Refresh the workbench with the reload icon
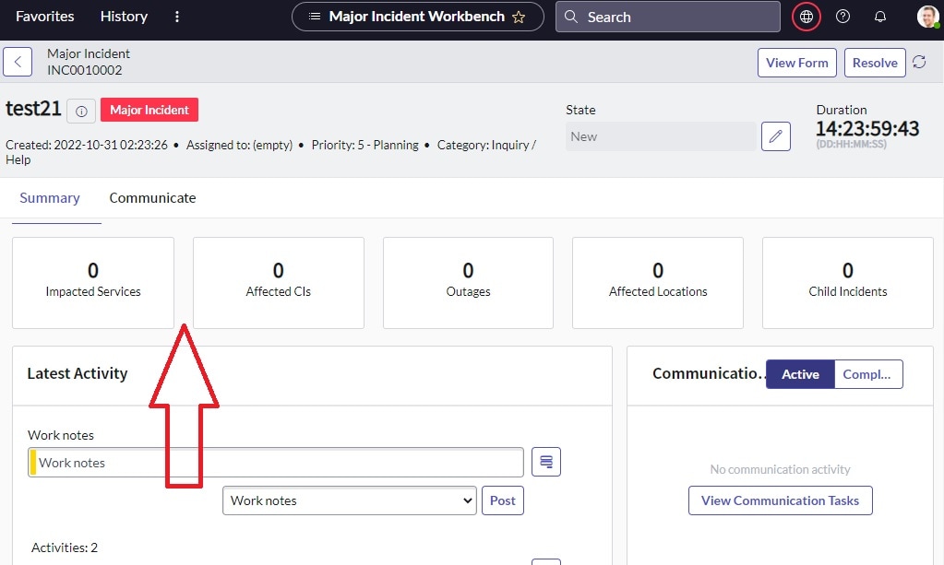The width and height of the screenshot is (944, 565). click(x=919, y=62)
